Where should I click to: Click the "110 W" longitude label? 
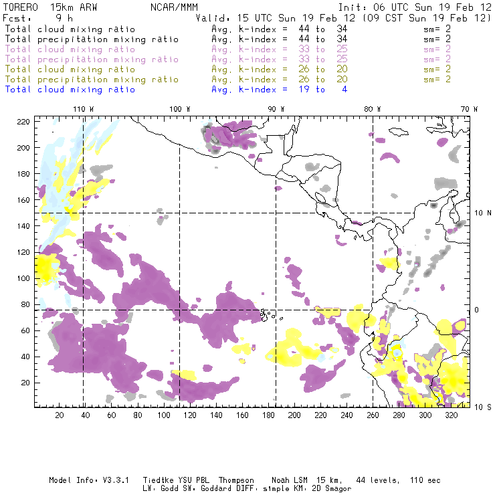84,109
